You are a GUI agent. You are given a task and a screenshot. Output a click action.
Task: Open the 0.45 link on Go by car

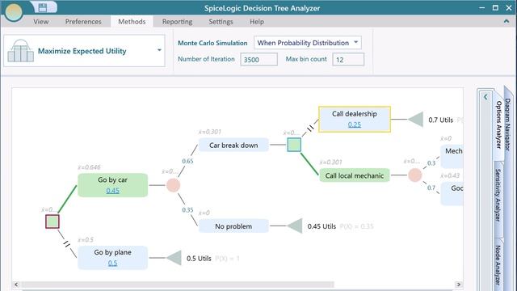[112, 191]
